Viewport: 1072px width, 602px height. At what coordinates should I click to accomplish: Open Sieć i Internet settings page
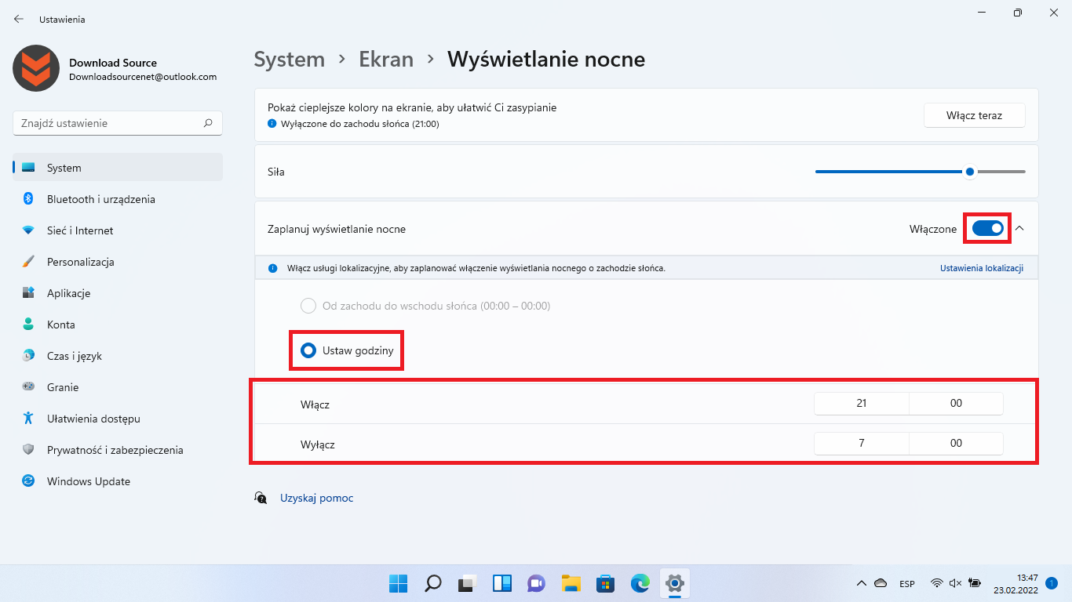(x=118, y=230)
